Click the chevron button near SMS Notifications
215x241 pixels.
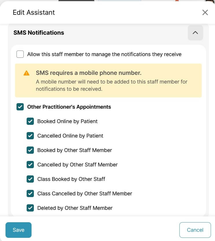[195, 33]
